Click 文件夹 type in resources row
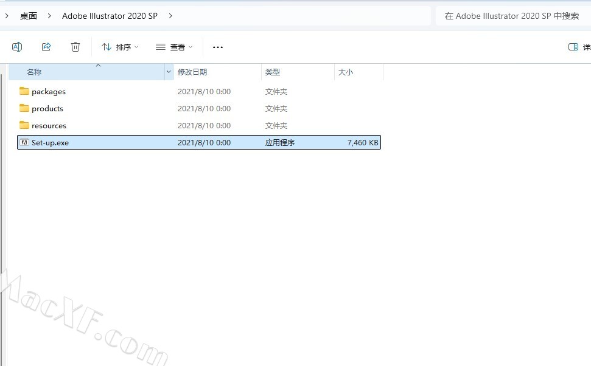This screenshot has height=366, width=591. pos(276,125)
